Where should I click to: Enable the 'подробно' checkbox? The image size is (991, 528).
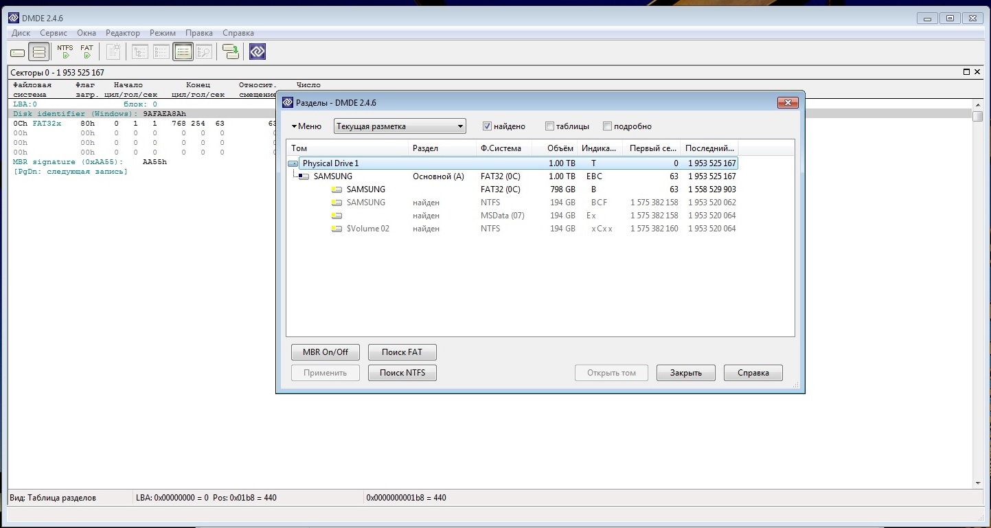point(607,126)
